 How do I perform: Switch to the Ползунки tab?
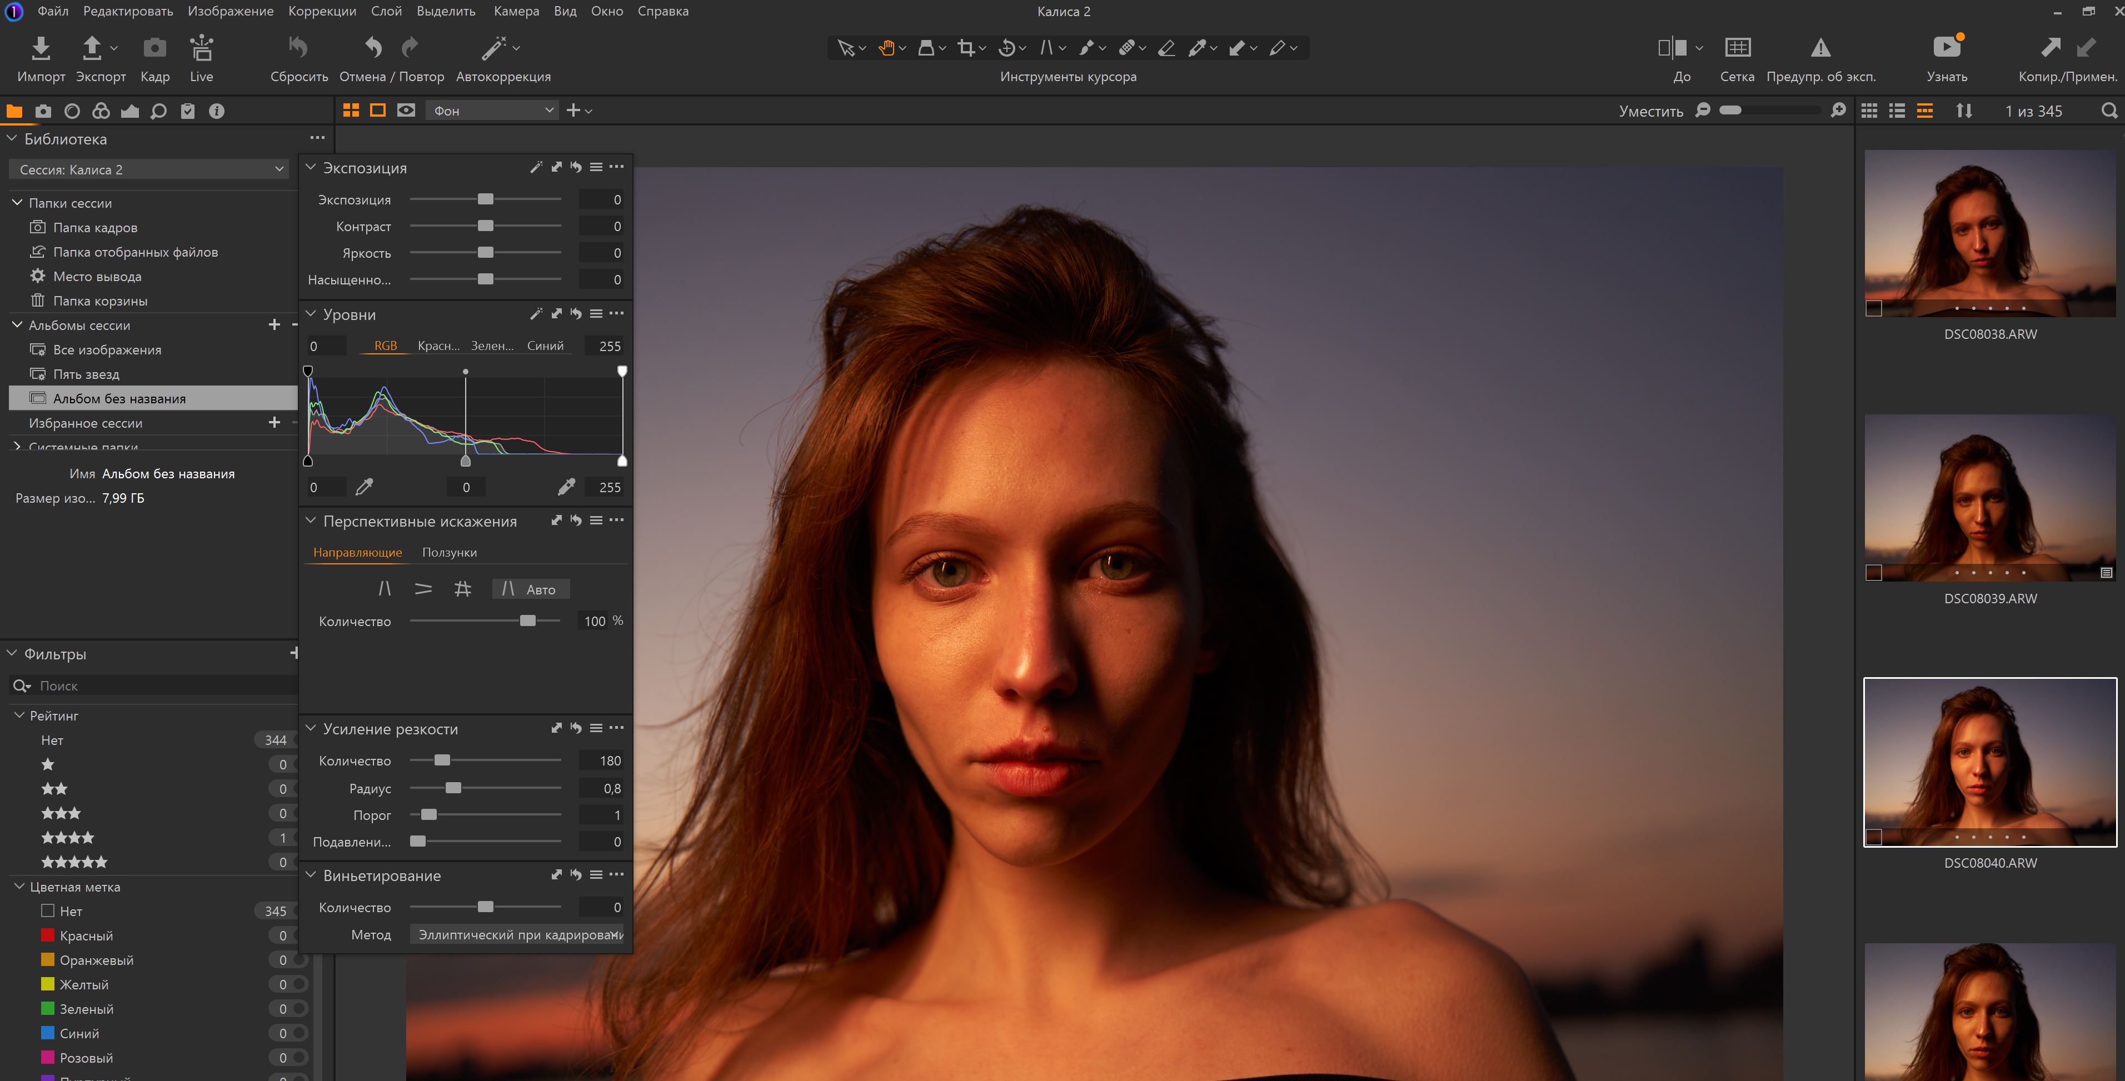click(450, 553)
